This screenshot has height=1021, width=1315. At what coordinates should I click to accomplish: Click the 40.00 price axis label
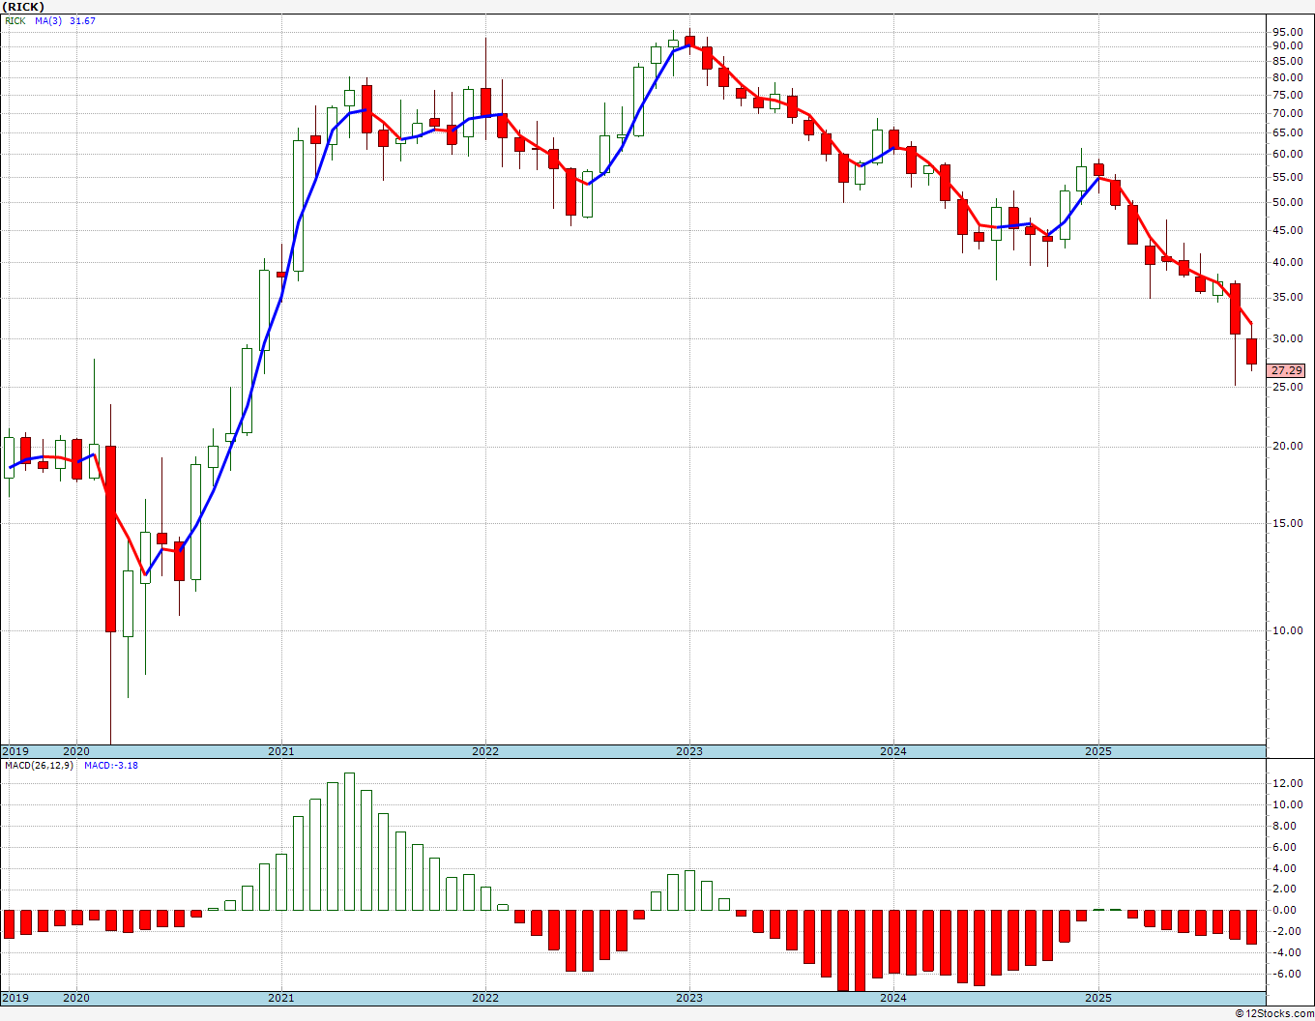pos(1287,262)
